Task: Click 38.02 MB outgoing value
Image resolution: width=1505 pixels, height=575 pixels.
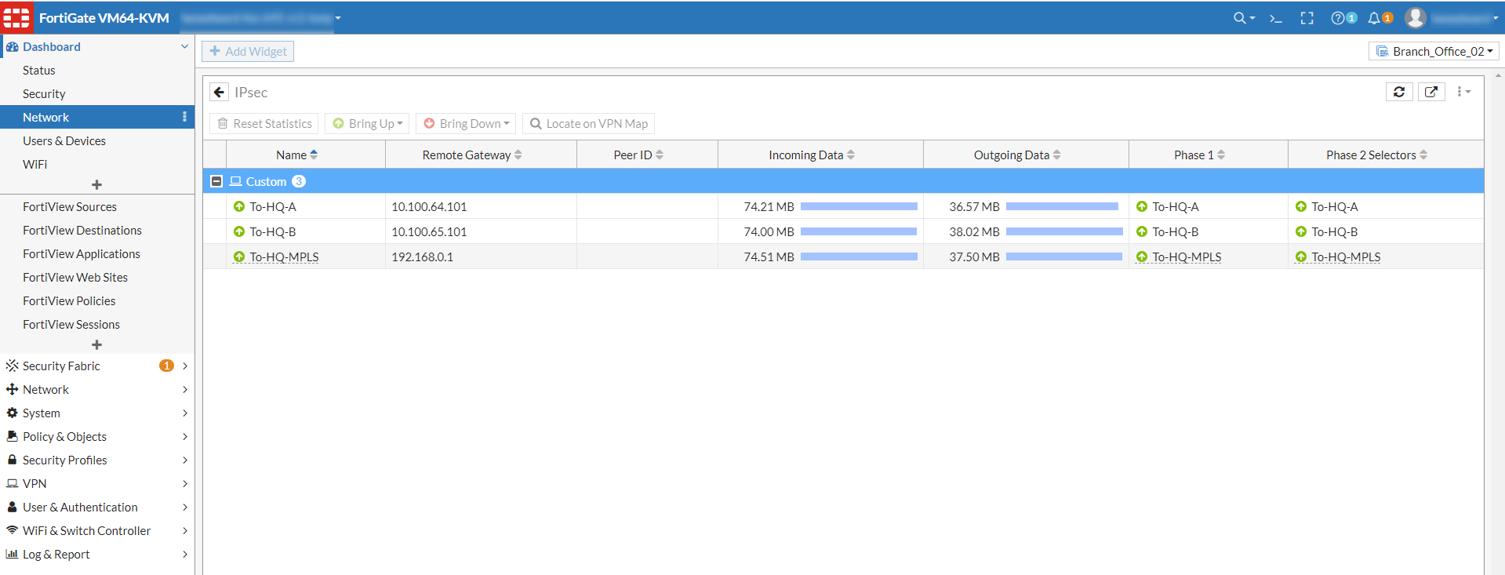Action: [974, 231]
